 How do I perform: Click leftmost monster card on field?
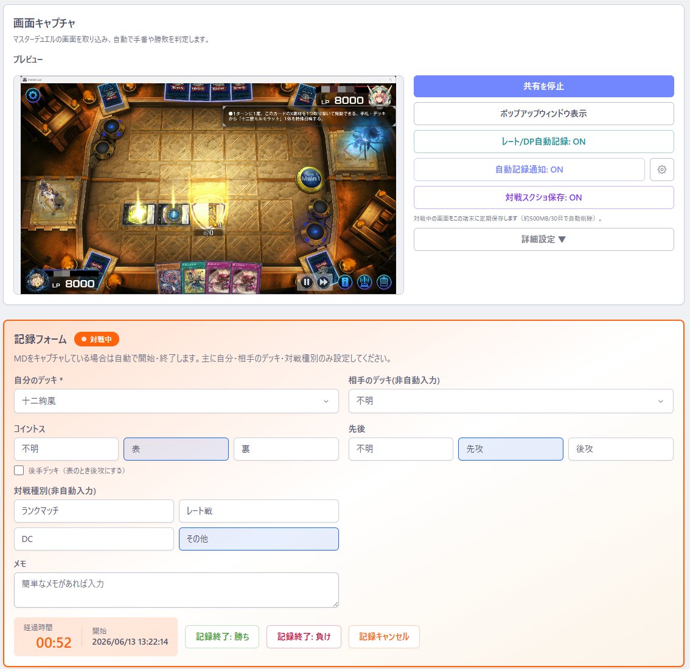(139, 214)
